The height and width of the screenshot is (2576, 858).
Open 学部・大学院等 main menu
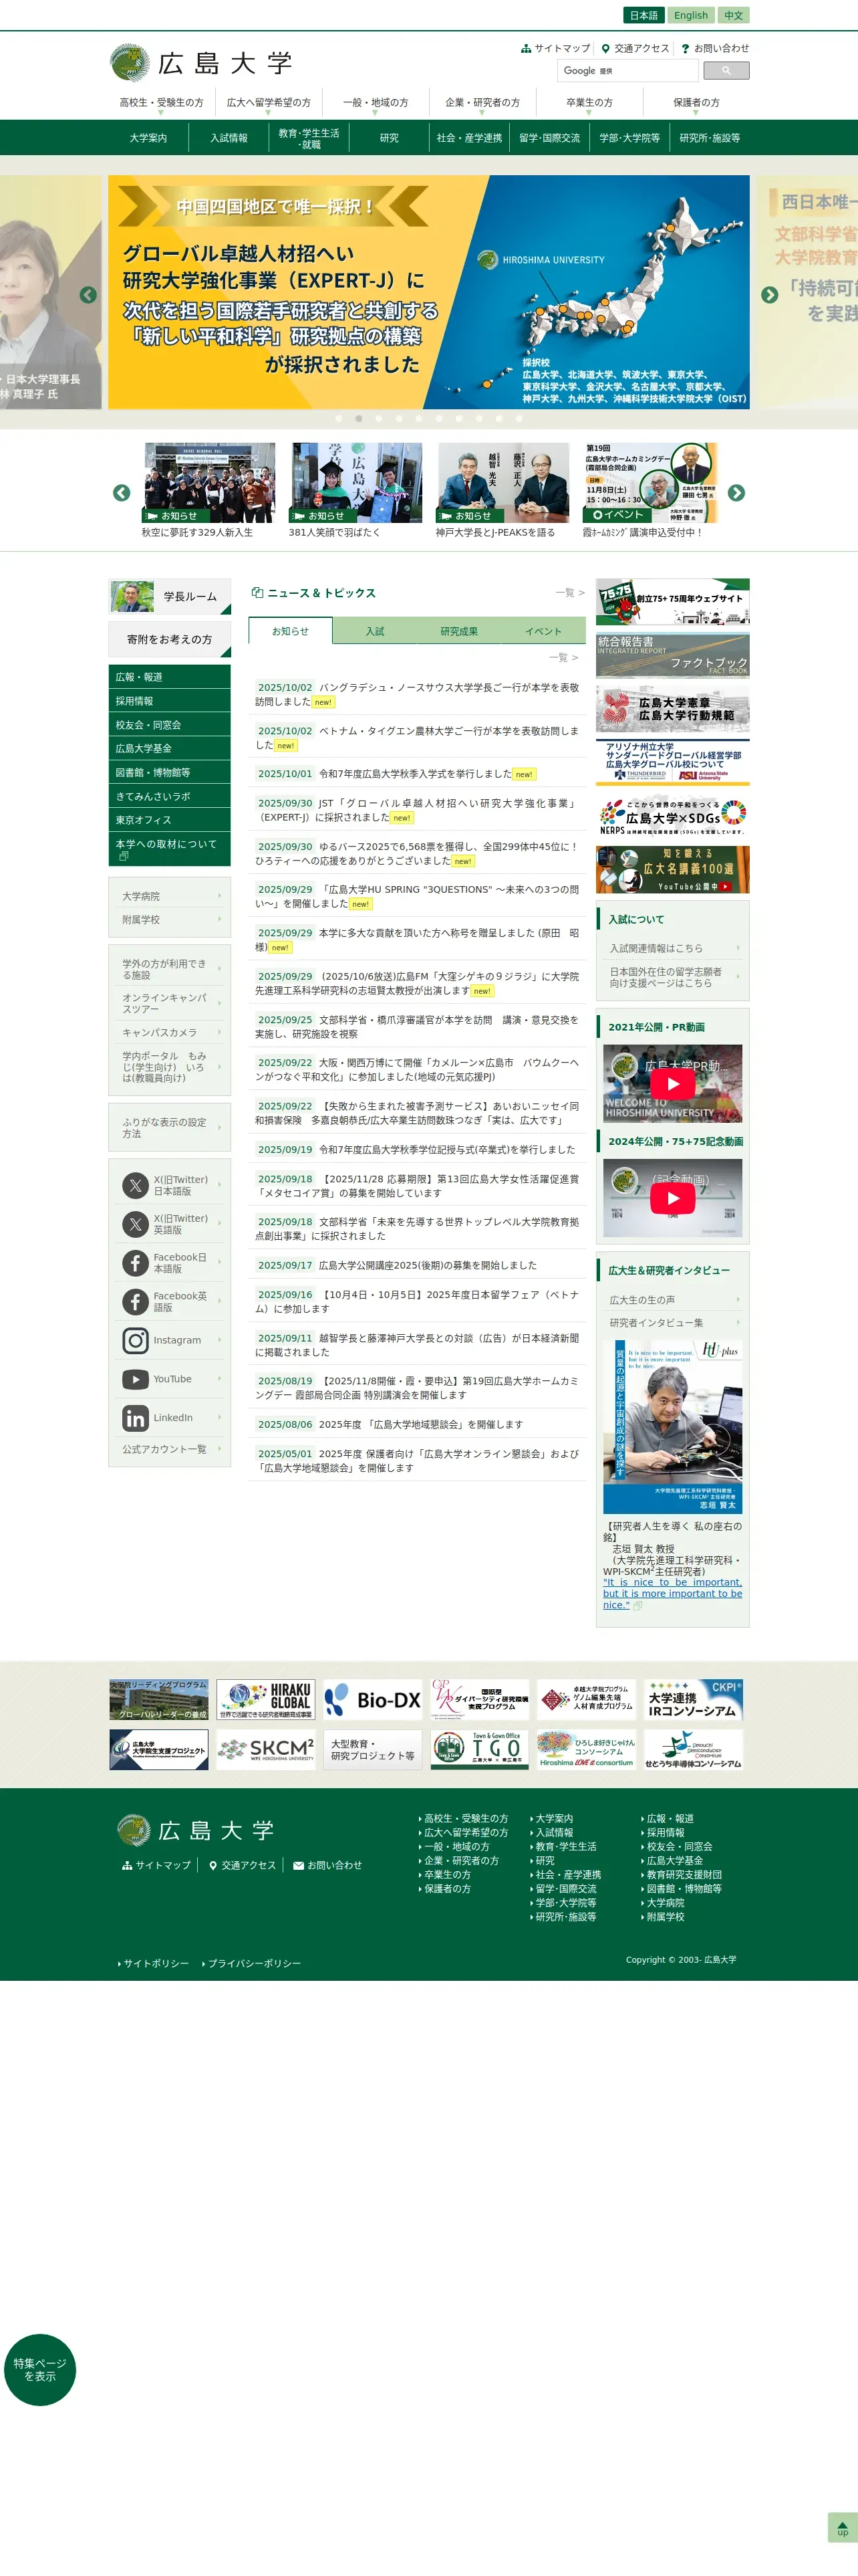pos(629,138)
